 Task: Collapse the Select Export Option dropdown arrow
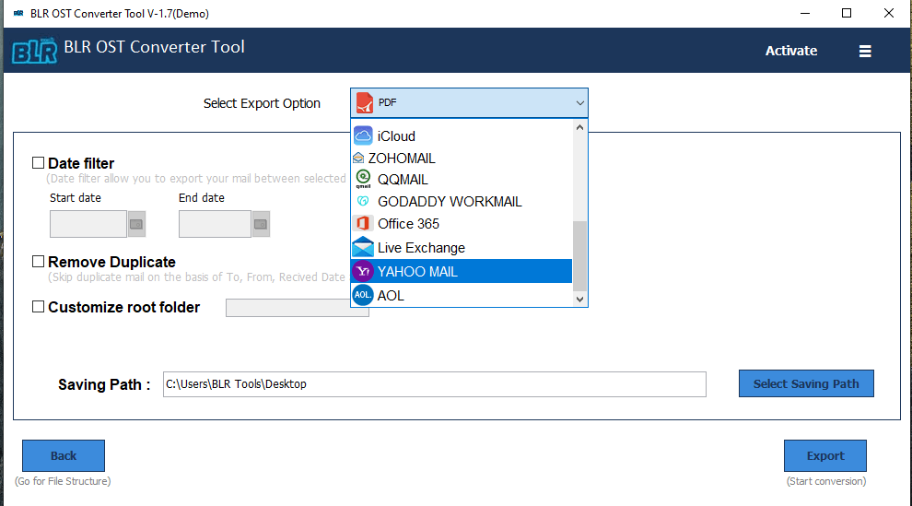pos(579,103)
